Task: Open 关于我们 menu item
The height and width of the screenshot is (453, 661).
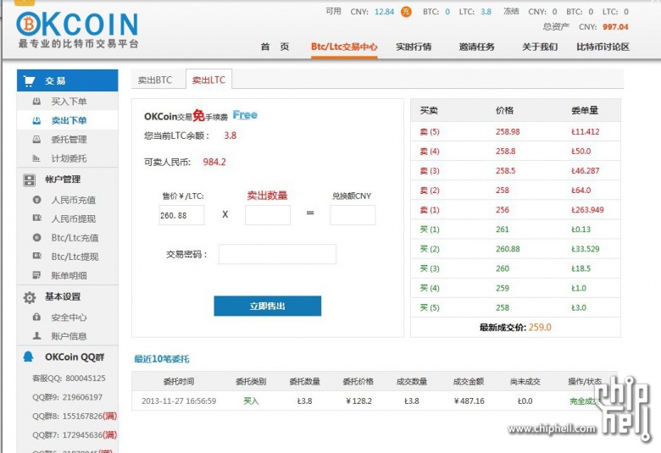Action: [x=540, y=47]
